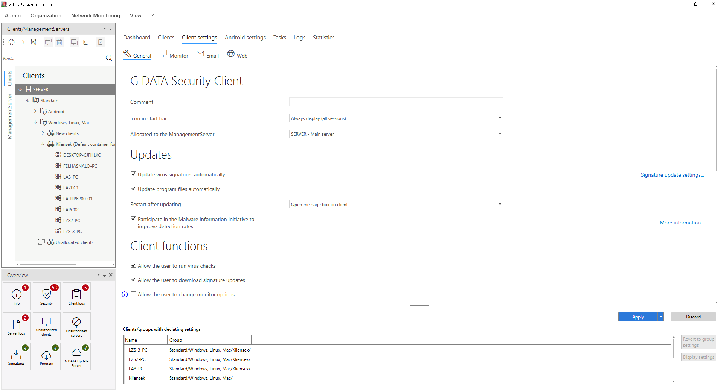Viewport: 723px width, 391px height.
Task: Collapse the SERVER tree node
Action: click(20, 89)
